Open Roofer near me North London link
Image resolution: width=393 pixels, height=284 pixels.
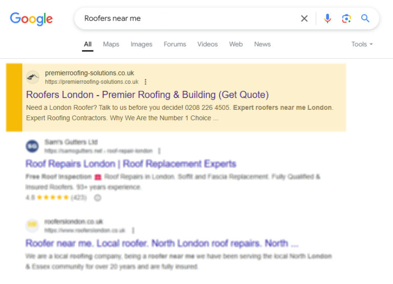point(162,243)
